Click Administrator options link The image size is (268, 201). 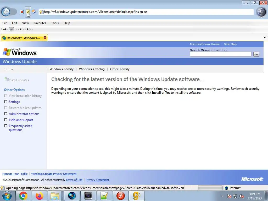[x=24, y=114]
